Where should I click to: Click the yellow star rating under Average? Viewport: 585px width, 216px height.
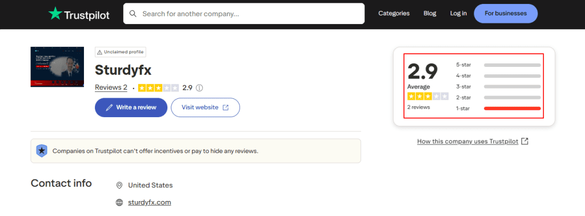click(x=428, y=97)
